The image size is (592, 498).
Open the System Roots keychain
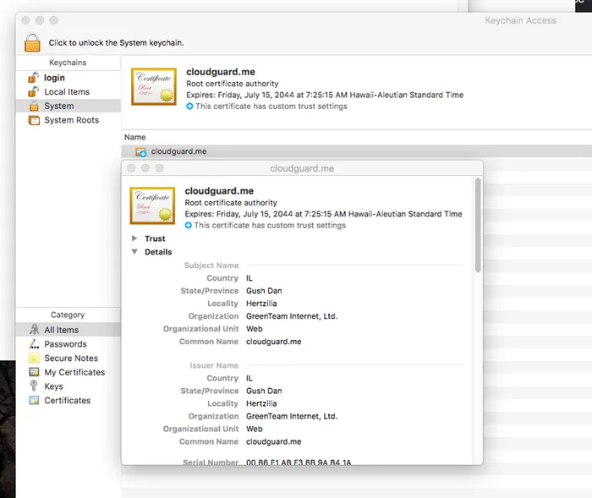click(71, 120)
